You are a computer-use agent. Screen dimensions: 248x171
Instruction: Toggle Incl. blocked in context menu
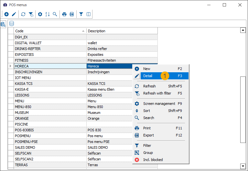point(153,160)
